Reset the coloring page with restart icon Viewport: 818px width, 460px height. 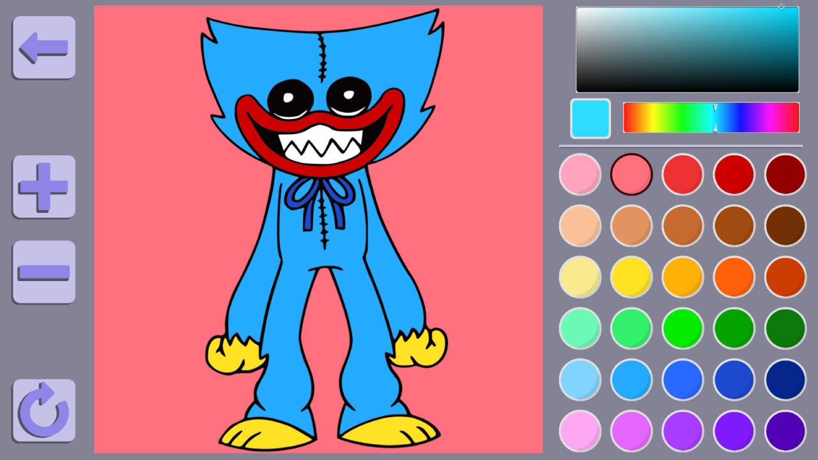coord(42,411)
